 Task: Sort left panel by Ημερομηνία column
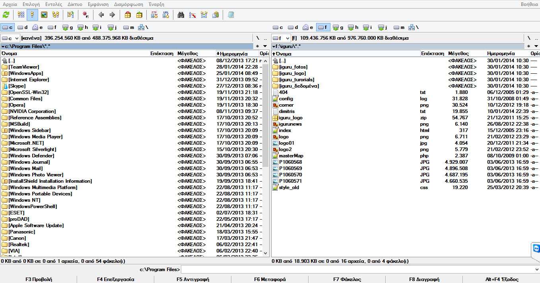(x=237, y=54)
